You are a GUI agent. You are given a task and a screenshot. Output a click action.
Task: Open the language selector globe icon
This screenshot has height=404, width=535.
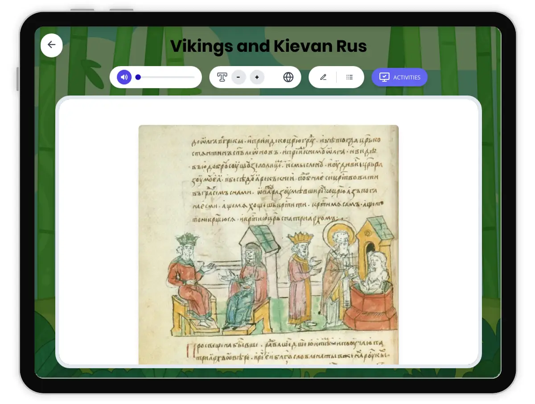click(x=288, y=77)
